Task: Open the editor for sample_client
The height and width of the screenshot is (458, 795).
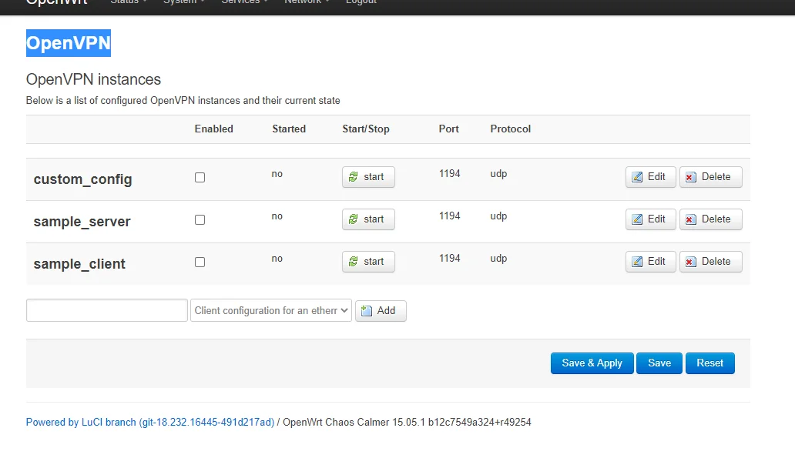Action: [650, 262]
